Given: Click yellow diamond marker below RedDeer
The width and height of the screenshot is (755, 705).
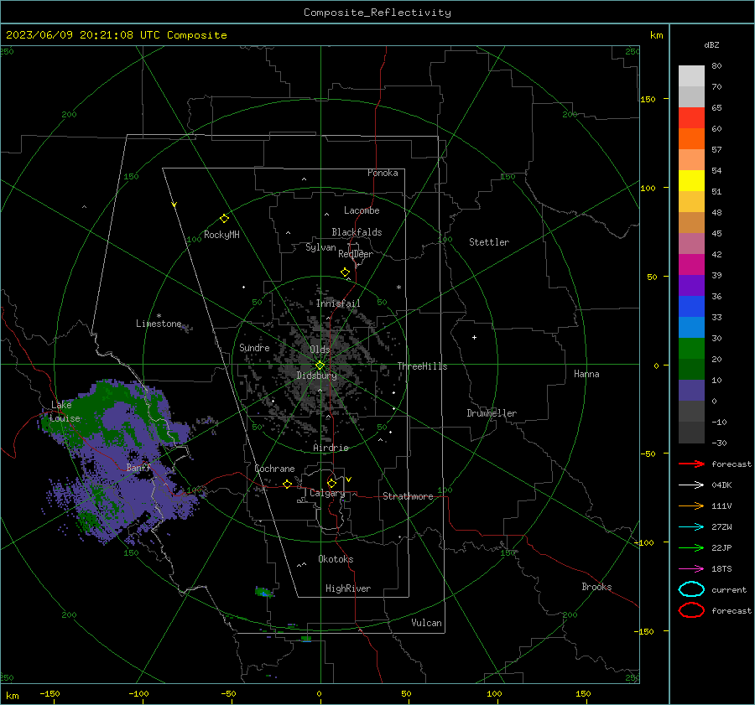Looking at the screenshot, I should [346, 272].
